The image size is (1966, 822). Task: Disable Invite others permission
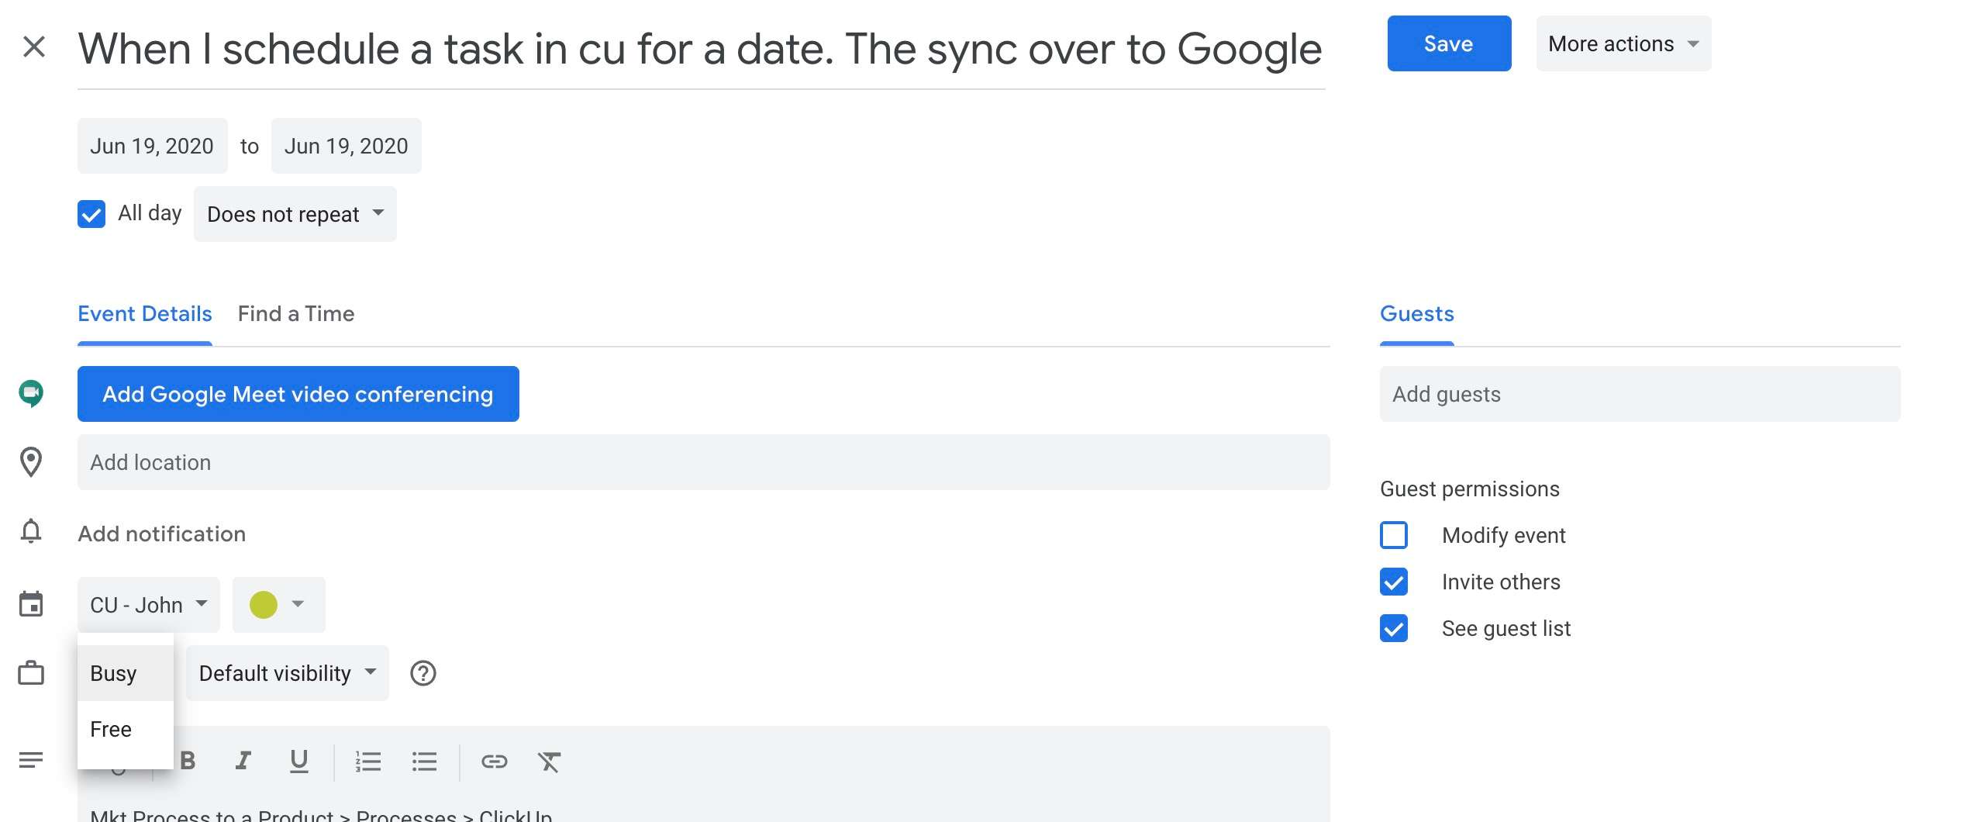(x=1394, y=582)
